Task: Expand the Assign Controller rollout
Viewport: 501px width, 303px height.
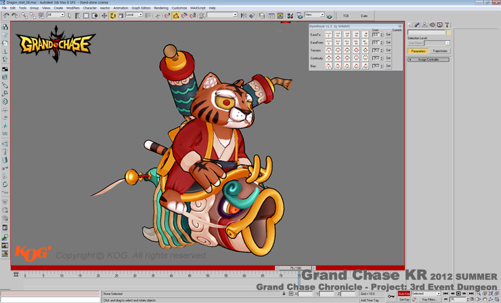Action: click(x=429, y=60)
